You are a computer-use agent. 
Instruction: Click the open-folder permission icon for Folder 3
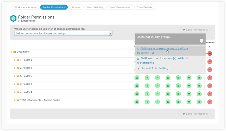pos(137,86)
